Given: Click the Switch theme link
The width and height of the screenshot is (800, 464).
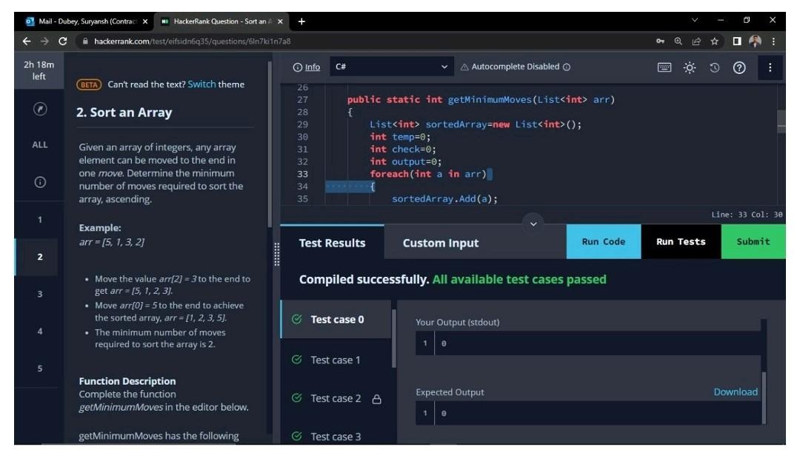Looking at the screenshot, I should [x=201, y=84].
